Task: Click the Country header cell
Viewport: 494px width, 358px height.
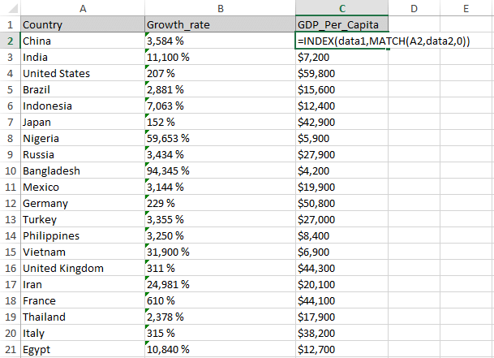Action: (x=83, y=24)
